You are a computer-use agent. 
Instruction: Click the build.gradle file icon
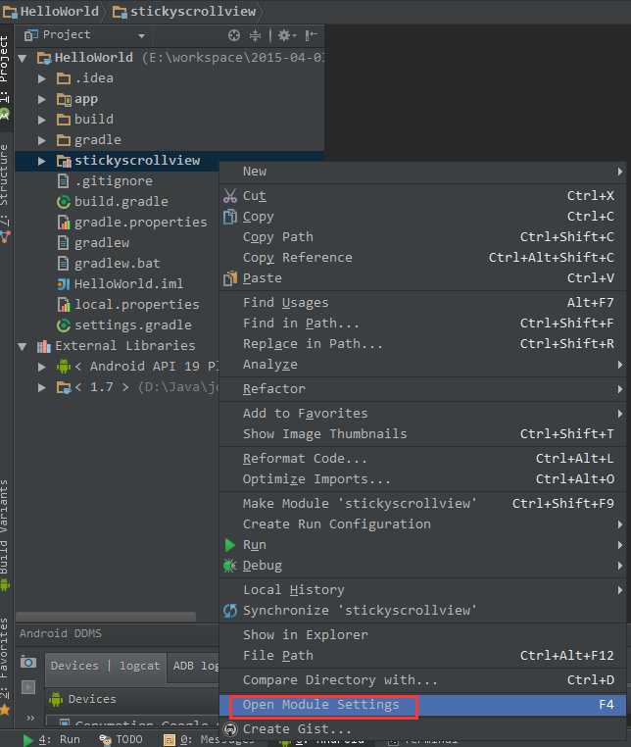[64, 202]
